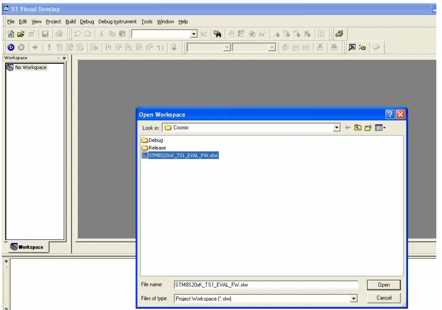Viewport: 442px width, 310px height.
Task: Select the Release folder
Action: [154, 148]
